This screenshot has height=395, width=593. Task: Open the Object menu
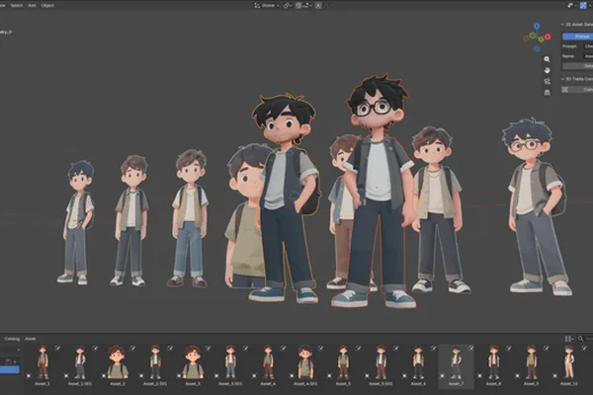[x=47, y=5]
